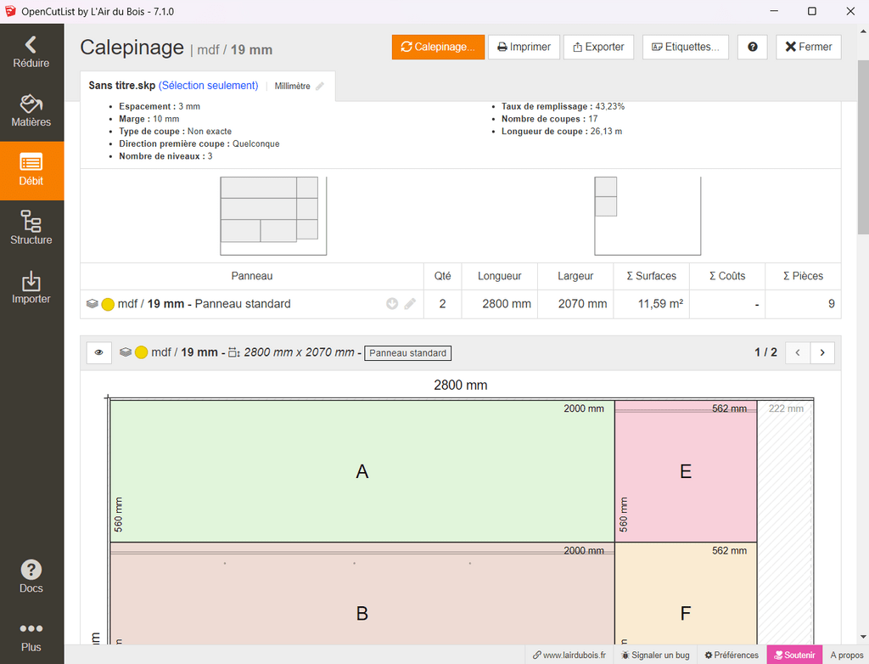Select the Débit tab in sidebar
This screenshot has width=869, height=664.
click(x=31, y=170)
